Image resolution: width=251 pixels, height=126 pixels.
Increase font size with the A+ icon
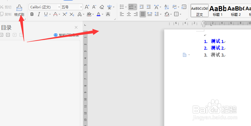(x=87, y=7)
